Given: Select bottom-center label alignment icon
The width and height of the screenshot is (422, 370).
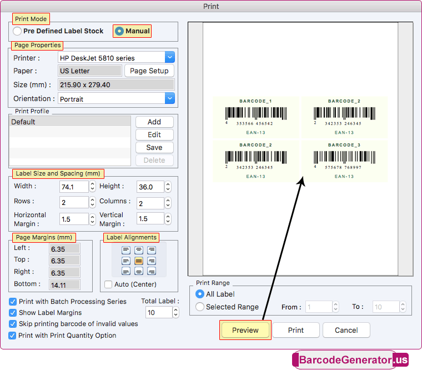Looking at the screenshot, I should (x=139, y=271).
